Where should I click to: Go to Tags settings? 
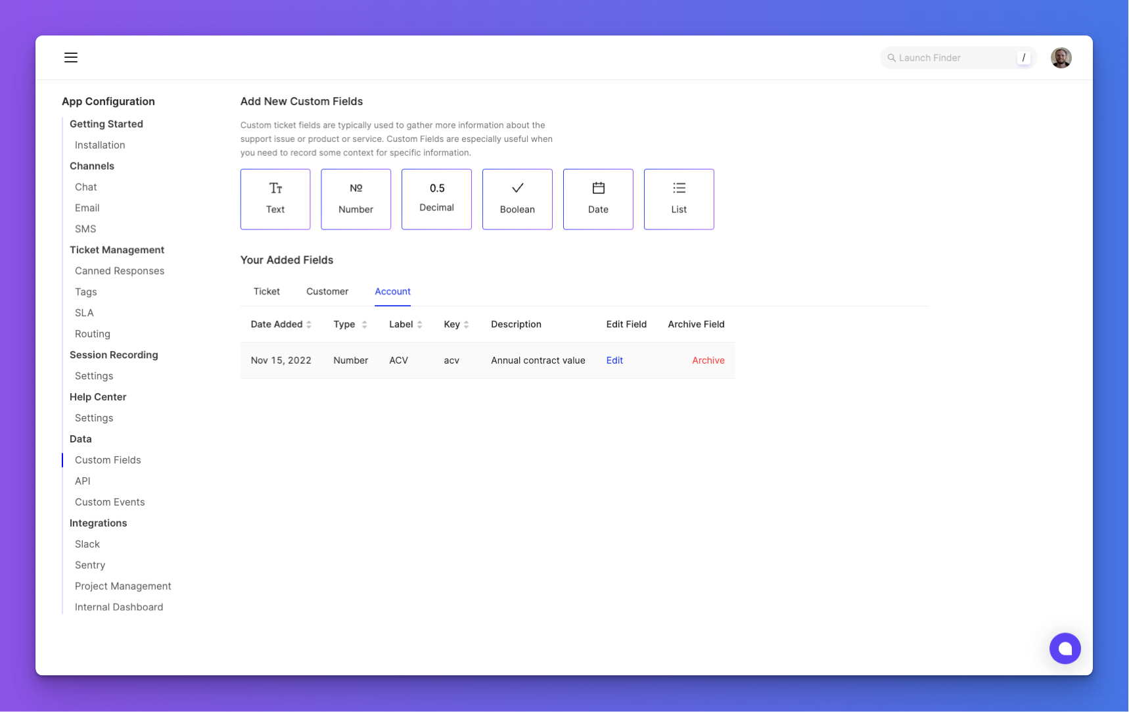click(85, 292)
